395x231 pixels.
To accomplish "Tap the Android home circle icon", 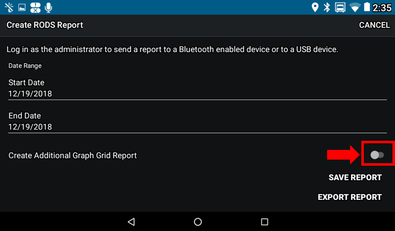I will click(x=197, y=222).
